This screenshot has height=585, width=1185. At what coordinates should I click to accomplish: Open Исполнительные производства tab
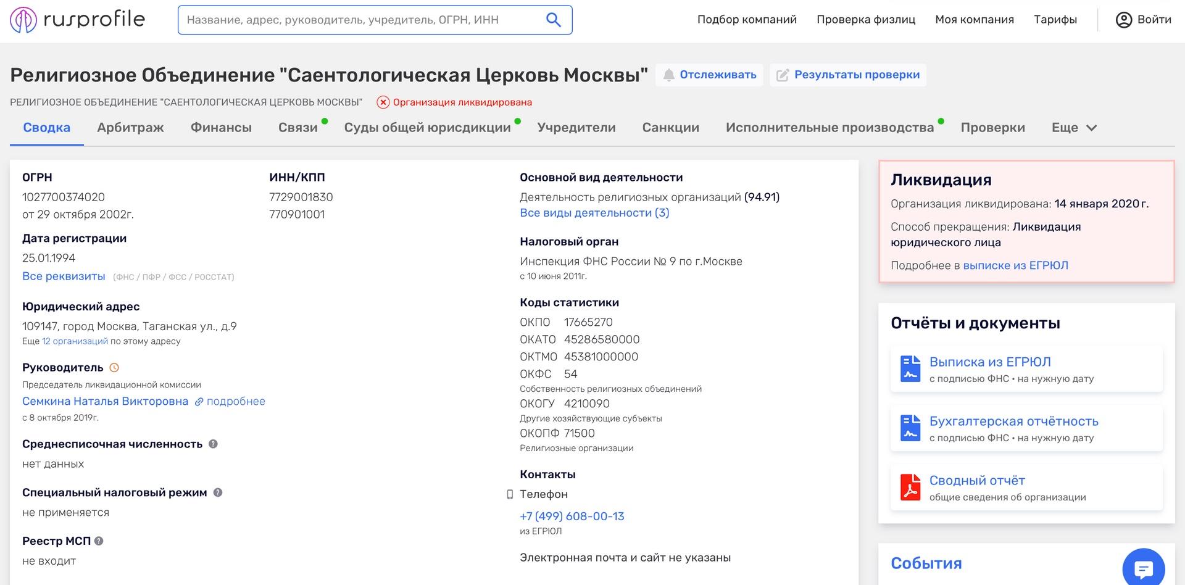click(830, 128)
